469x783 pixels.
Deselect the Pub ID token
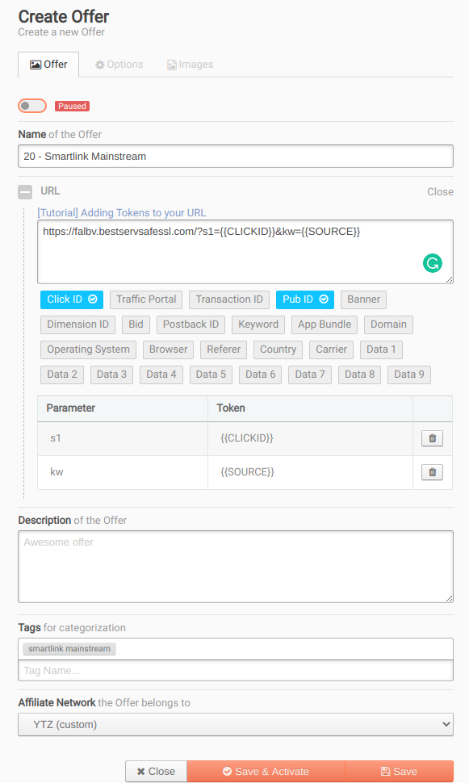[304, 299]
